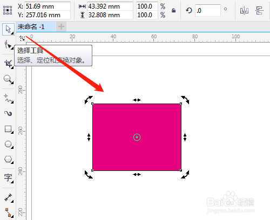Click the horizontal ruler at 60
The height and width of the screenshot is (220, 270).
(x=154, y=37)
